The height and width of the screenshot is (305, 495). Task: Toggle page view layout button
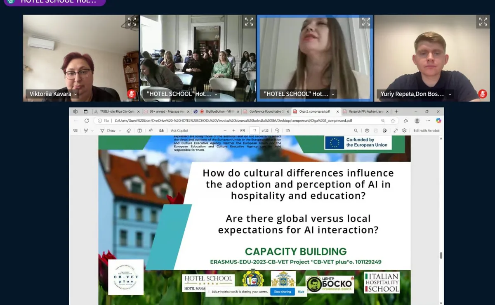point(139,130)
